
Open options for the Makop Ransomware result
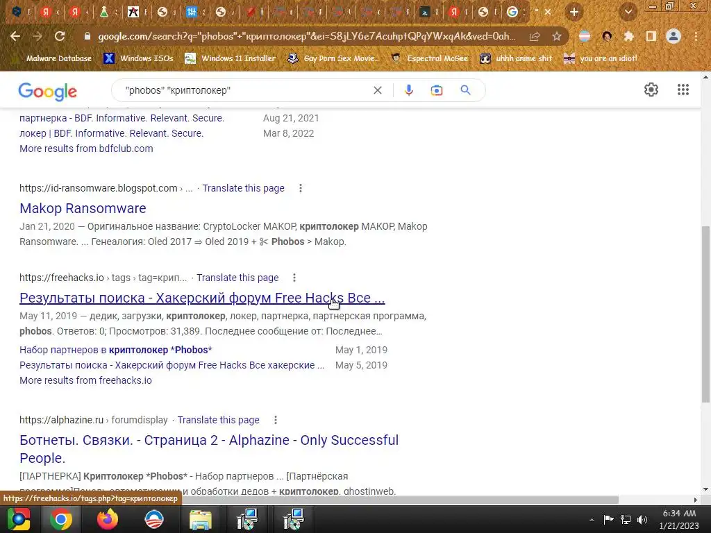click(x=300, y=188)
